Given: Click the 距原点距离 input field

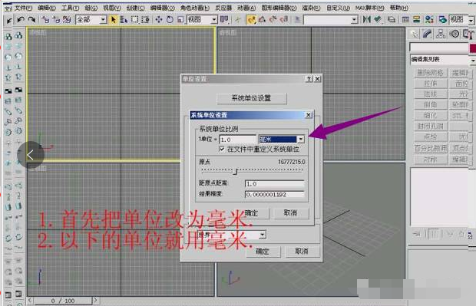Looking at the screenshot, I should [274, 184].
